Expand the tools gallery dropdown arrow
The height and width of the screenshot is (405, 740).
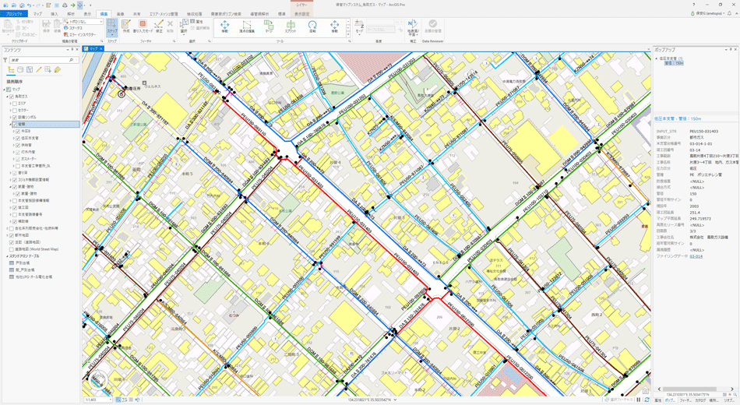pos(349,35)
